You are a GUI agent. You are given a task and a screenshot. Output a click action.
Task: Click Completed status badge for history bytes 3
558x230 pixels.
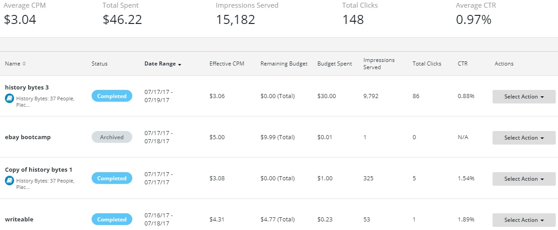(x=112, y=96)
